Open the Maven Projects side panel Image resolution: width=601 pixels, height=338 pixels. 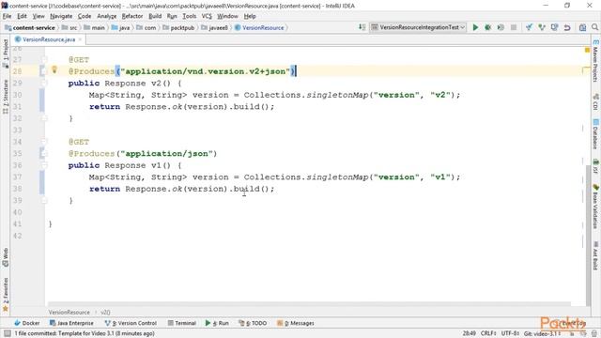[x=595, y=61]
